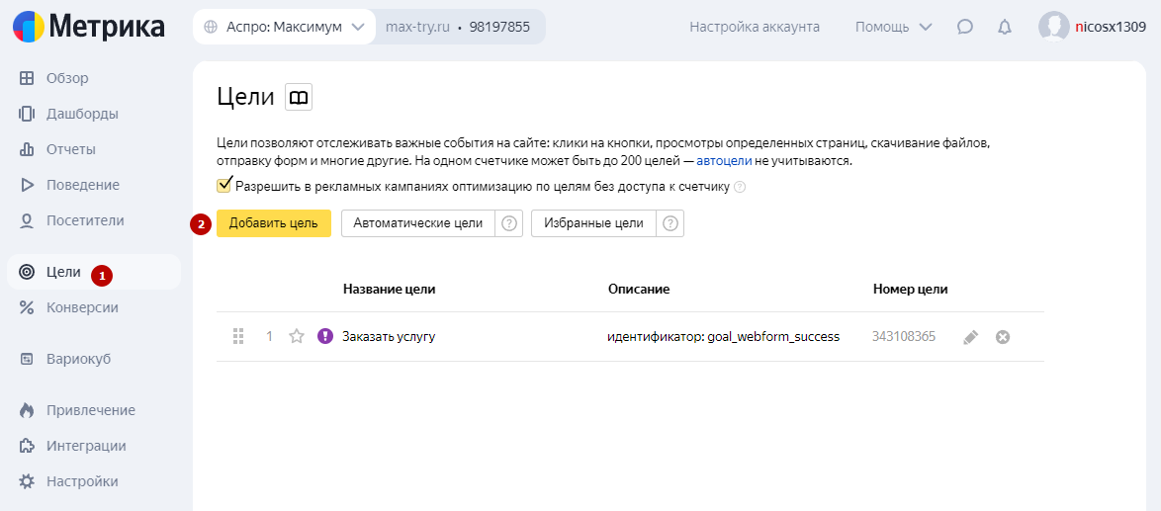Image resolution: width=1161 pixels, height=511 pixels.
Task: Click the Название цели column header
Action: (x=390, y=290)
